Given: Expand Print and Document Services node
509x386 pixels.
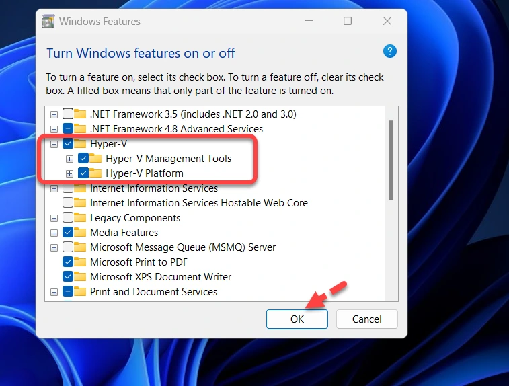Looking at the screenshot, I should [54, 292].
